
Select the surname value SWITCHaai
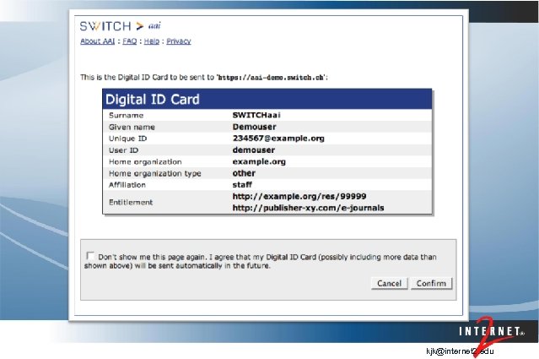coord(256,115)
